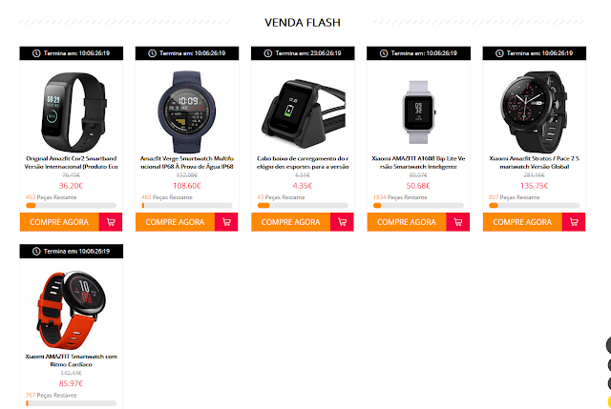Click Compre Agora for Amazfit Verge Smartwatch
Viewport: 611px width, 409px height.
[175, 222]
